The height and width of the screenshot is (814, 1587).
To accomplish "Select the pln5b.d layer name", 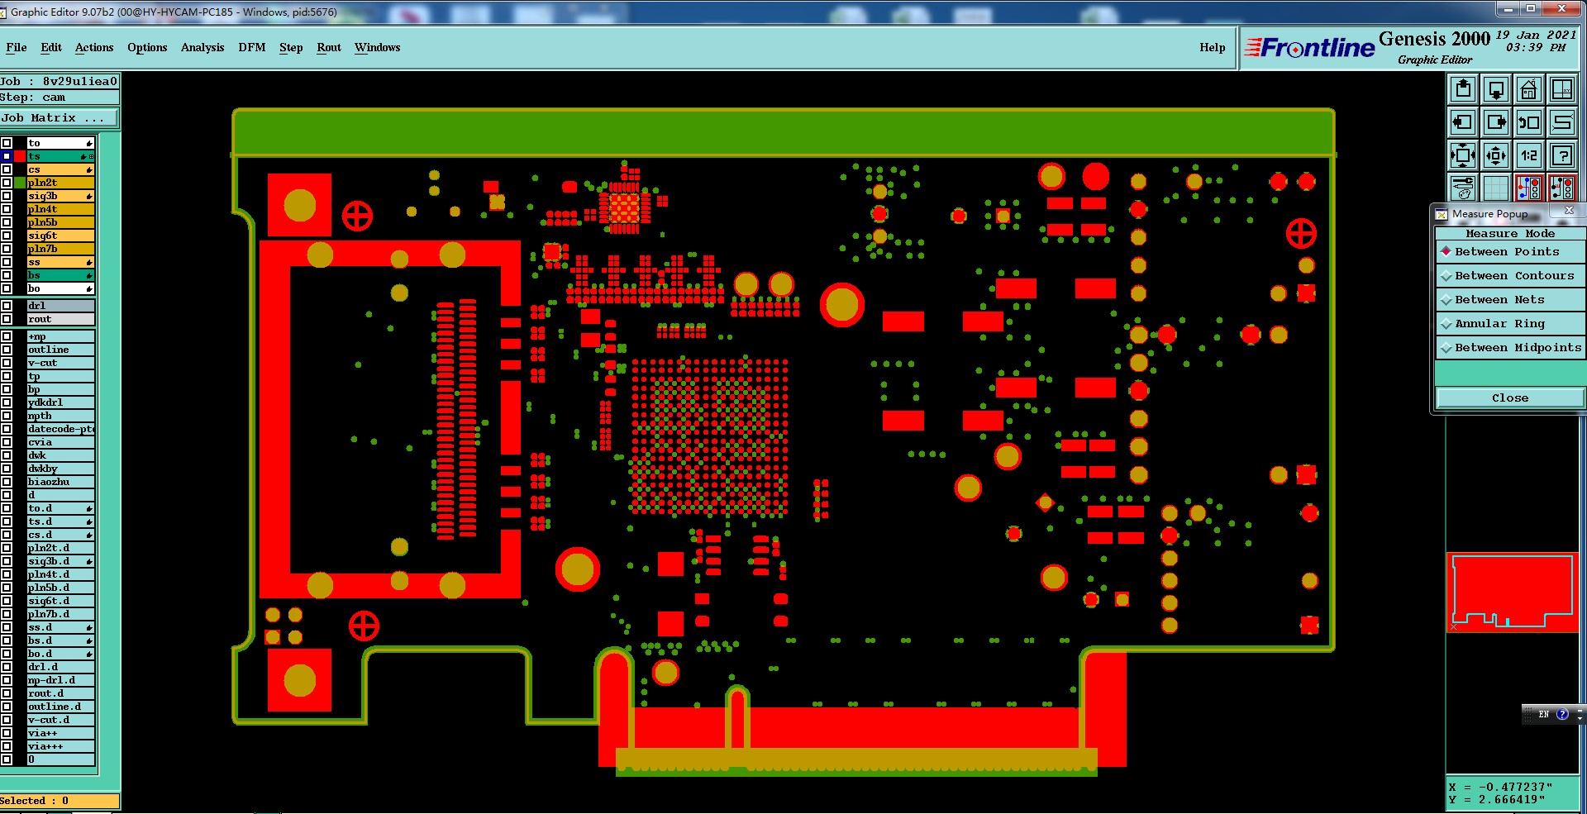I will click(60, 588).
